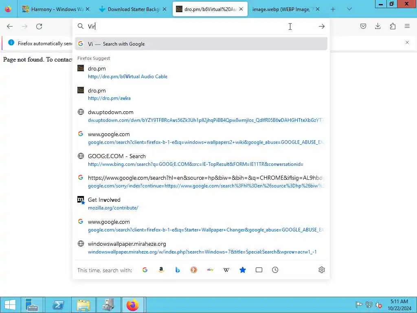Click the taskbar clock showing 5:11 AM
Screen dimensions: 417x313
click(399, 305)
